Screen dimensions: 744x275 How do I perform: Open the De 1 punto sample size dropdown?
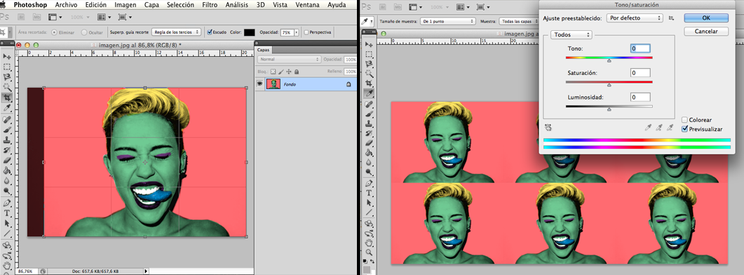point(448,21)
